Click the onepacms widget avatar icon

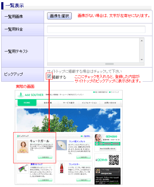point(98,171)
